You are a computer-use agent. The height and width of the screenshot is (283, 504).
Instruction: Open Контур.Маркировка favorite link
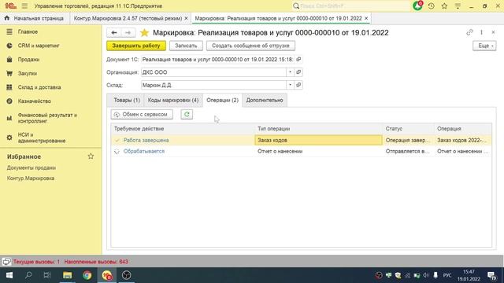(x=31, y=178)
